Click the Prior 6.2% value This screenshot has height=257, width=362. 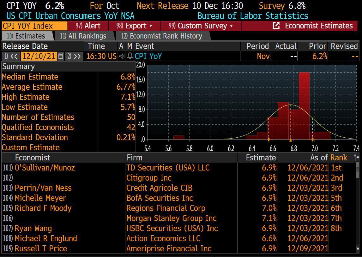(x=320, y=56)
